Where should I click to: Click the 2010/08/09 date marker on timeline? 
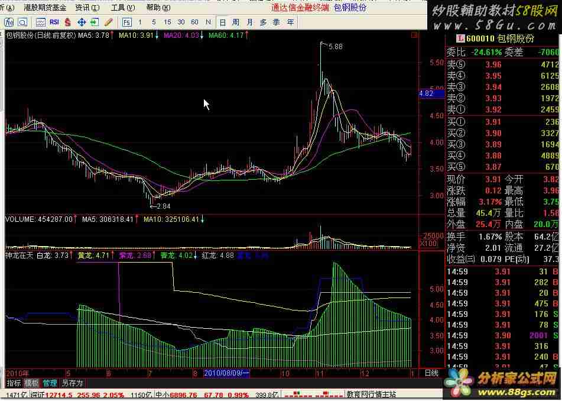tap(226, 373)
